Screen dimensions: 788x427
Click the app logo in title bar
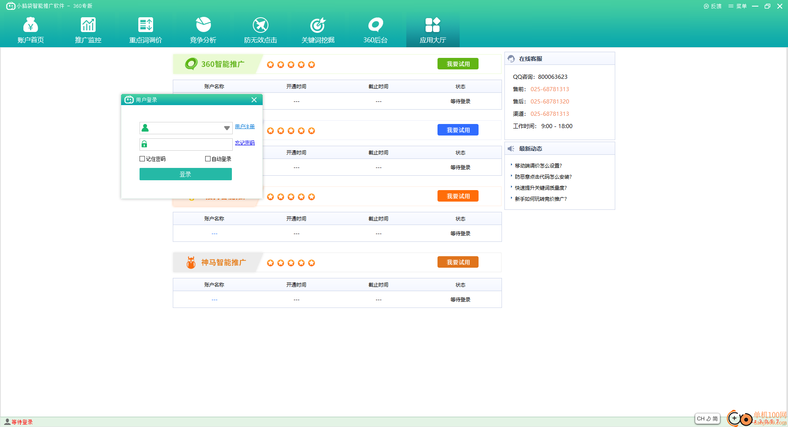[x=11, y=6]
